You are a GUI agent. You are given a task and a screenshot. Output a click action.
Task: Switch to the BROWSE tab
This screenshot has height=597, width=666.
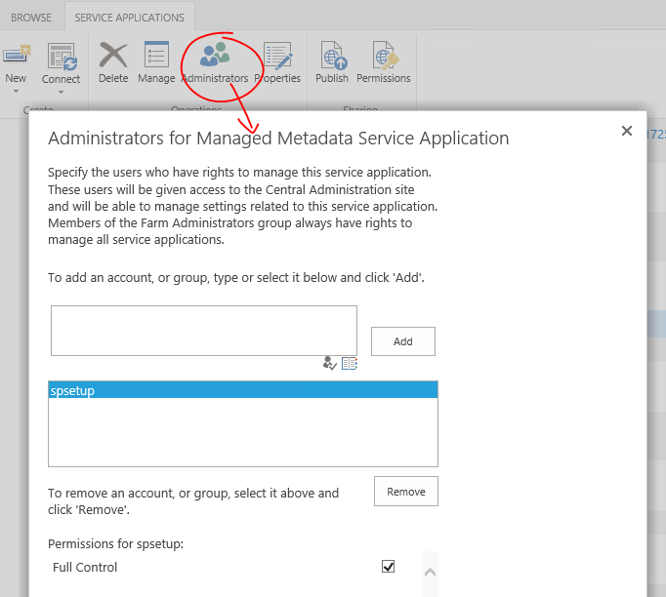coord(31,18)
